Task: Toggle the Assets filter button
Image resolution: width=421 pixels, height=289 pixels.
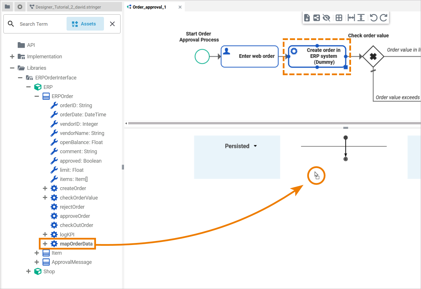Action: [85, 24]
